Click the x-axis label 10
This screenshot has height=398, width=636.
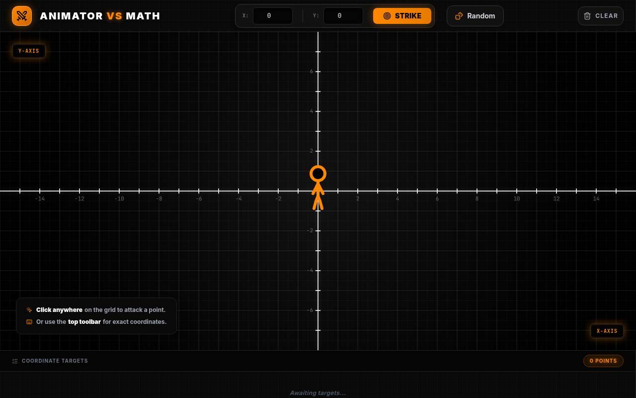click(517, 199)
